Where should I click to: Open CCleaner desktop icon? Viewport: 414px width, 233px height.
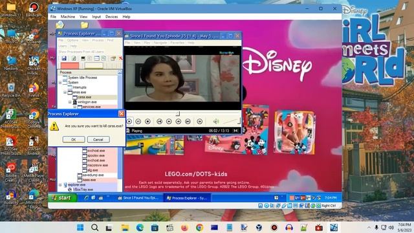click(x=34, y=36)
